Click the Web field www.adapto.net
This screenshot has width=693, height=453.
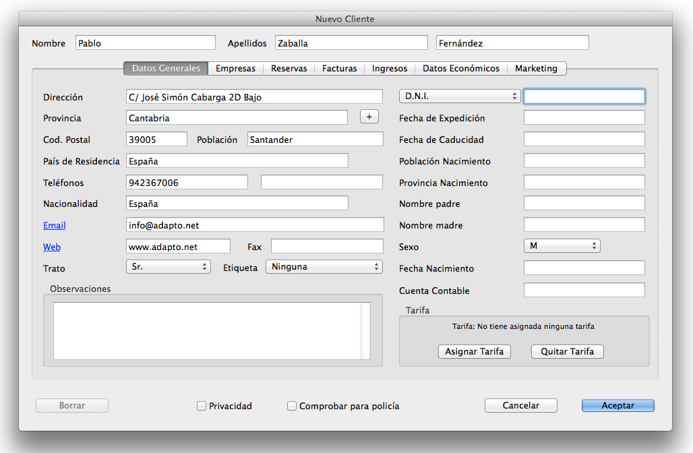click(x=178, y=246)
